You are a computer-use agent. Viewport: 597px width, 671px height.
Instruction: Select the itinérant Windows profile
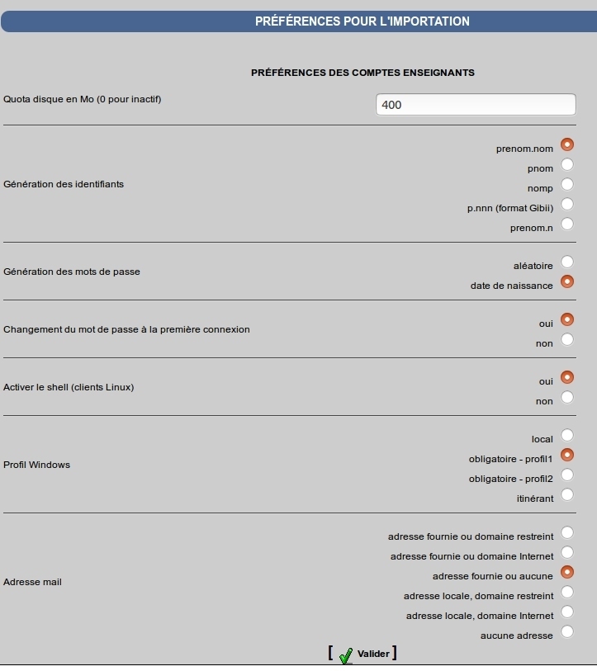click(x=567, y=494)
